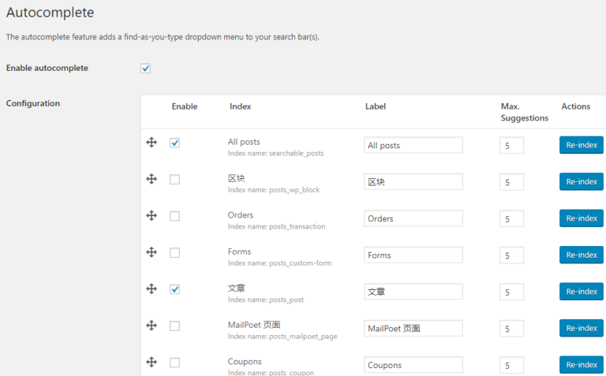Grab the move handle for Orders row
This screenshot has height=376, width=606.
pos(151,215)
